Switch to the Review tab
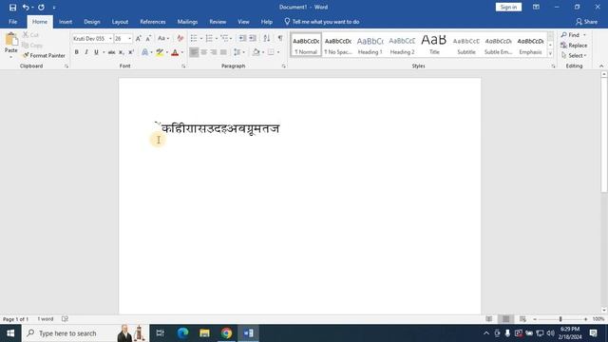 click(x=218, y=22)
